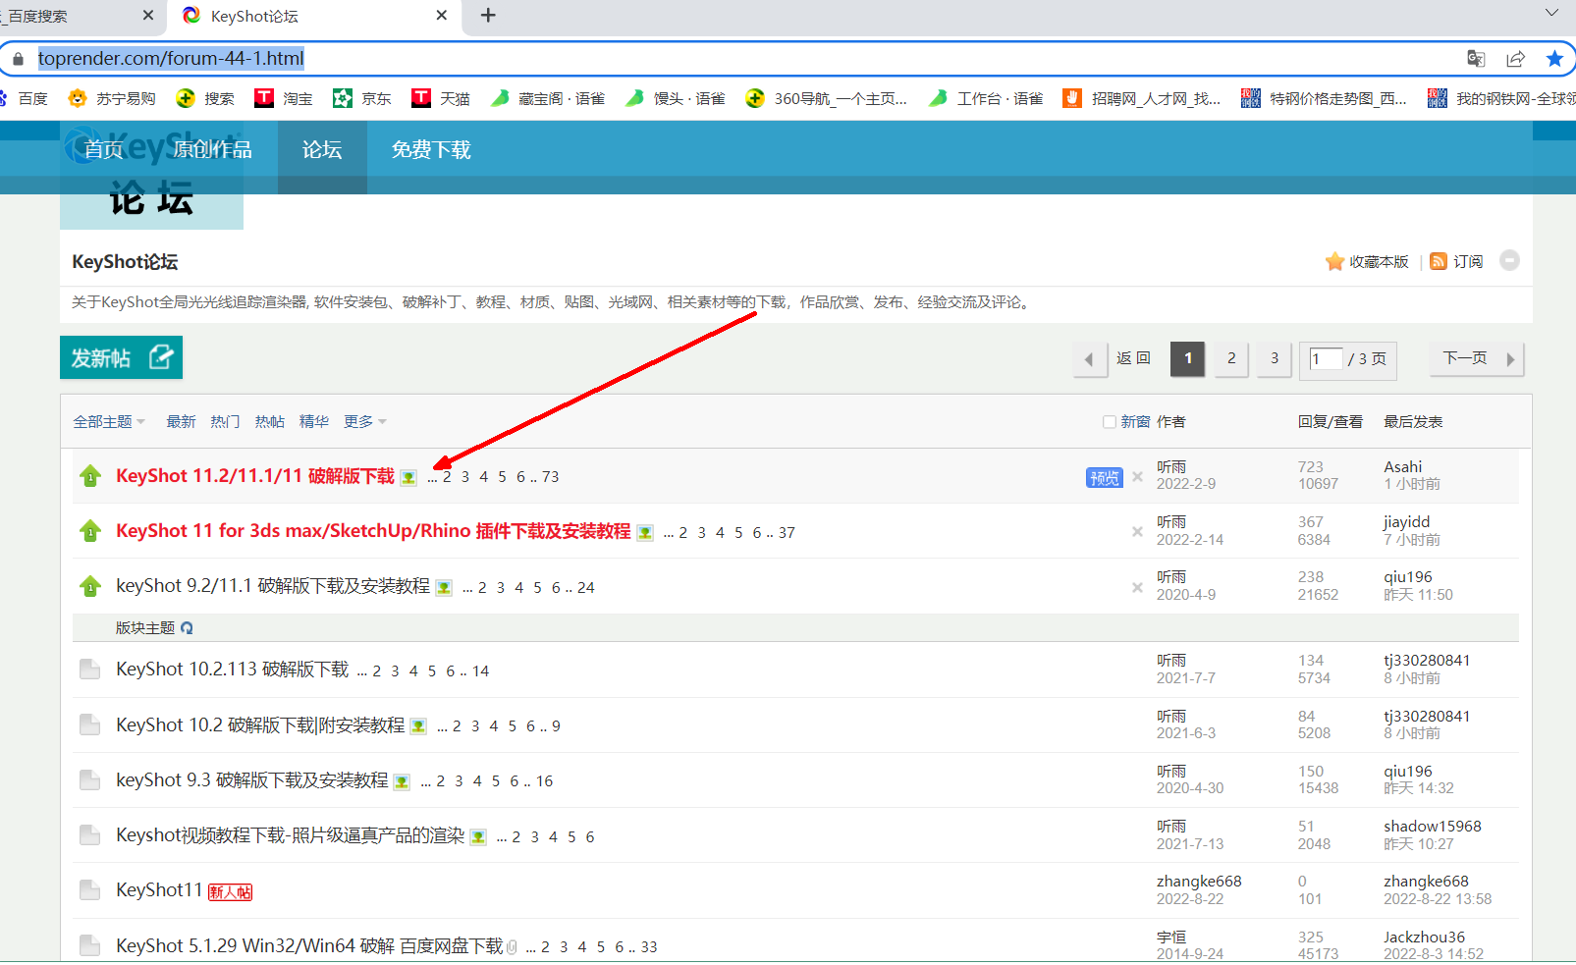Open the 淘宝 bookmark
This screenshot has height=965, width=1576.
[x=284, y=98]
